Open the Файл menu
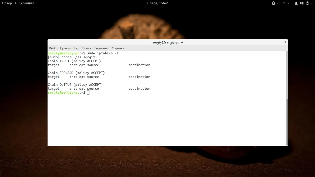This screenshot has width=315, height=177. [x=53, y=48]
